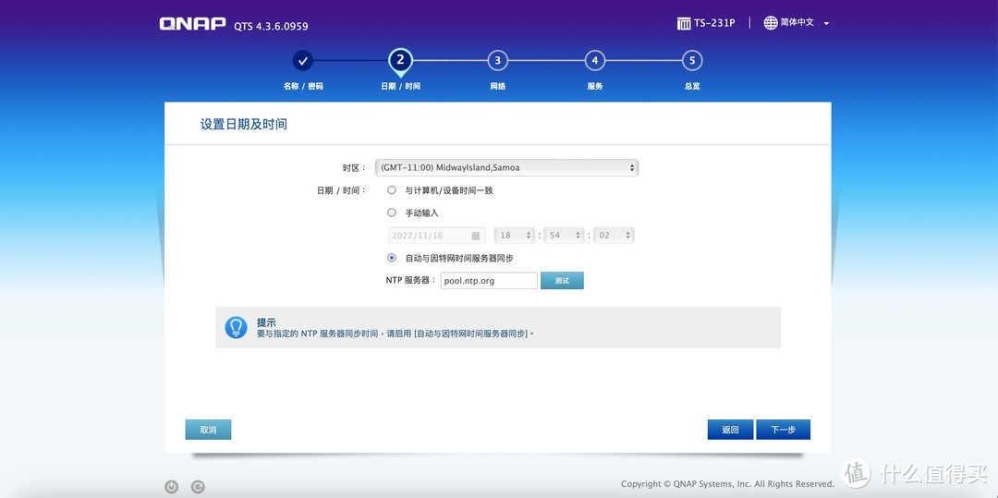The image size is (998, 498).
Task: Click the globe language icon
Action: tap(771, 23)
